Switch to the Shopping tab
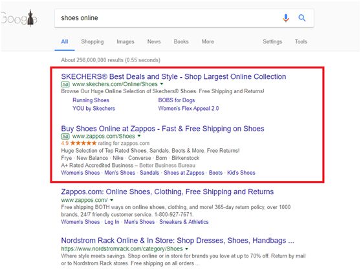361x275 pixels. [93, 41]
